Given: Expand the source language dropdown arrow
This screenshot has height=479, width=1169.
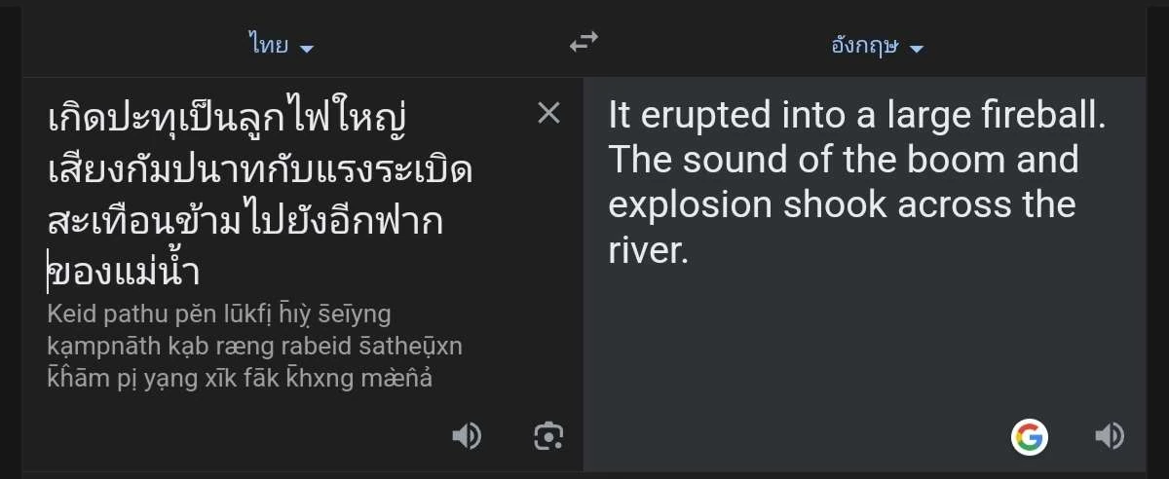Looking at the screenshot, I should tap(307, 48).
